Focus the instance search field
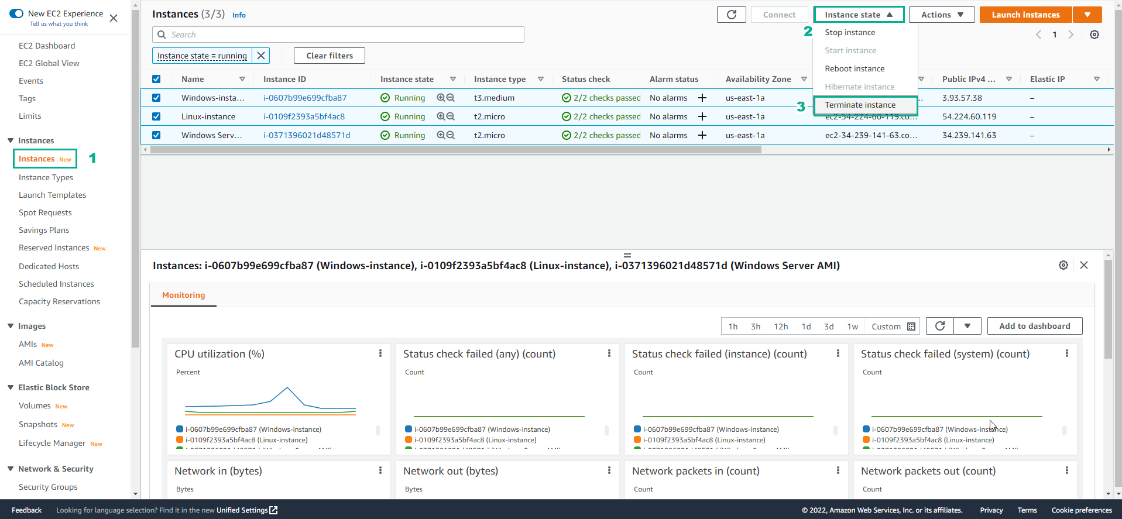1122x519 pixels. tap(338, 35)
